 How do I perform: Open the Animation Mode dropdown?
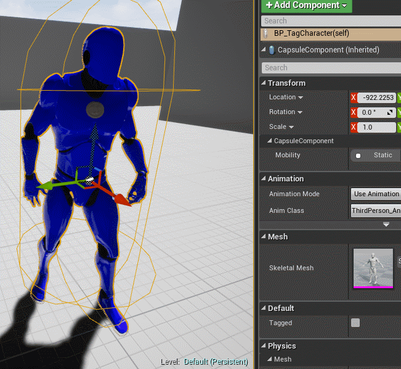(x=376, y=194)
